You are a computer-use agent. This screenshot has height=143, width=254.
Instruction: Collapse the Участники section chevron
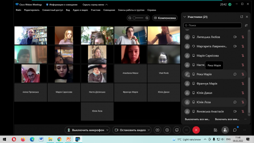185,17
